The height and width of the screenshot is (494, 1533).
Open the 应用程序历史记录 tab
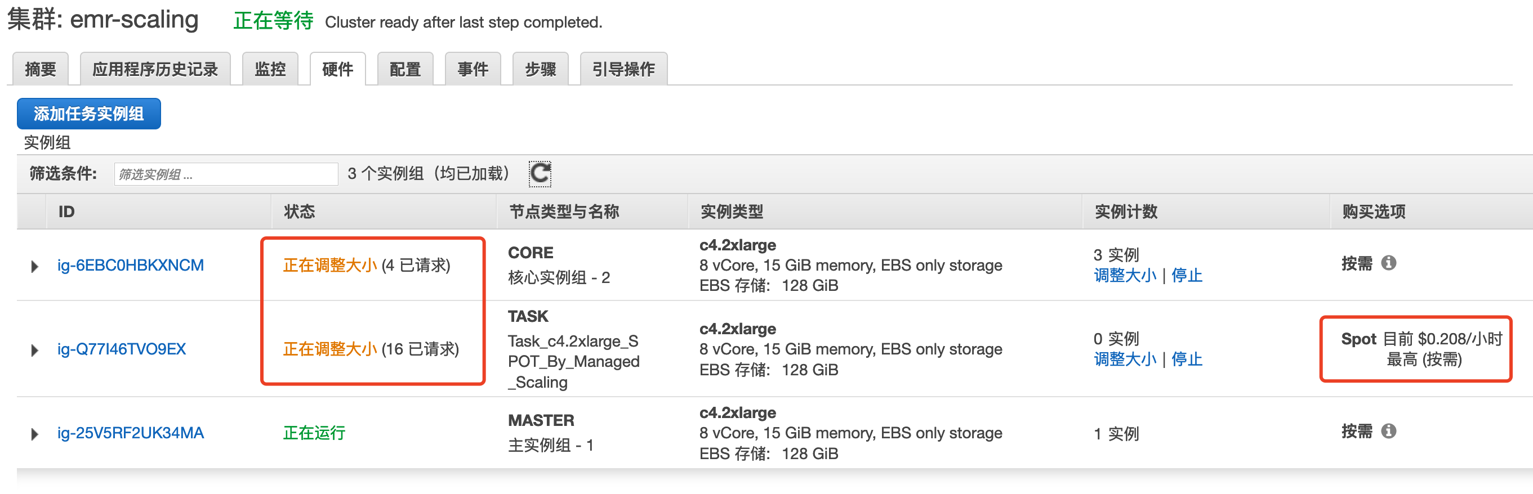tap(155, 70)
